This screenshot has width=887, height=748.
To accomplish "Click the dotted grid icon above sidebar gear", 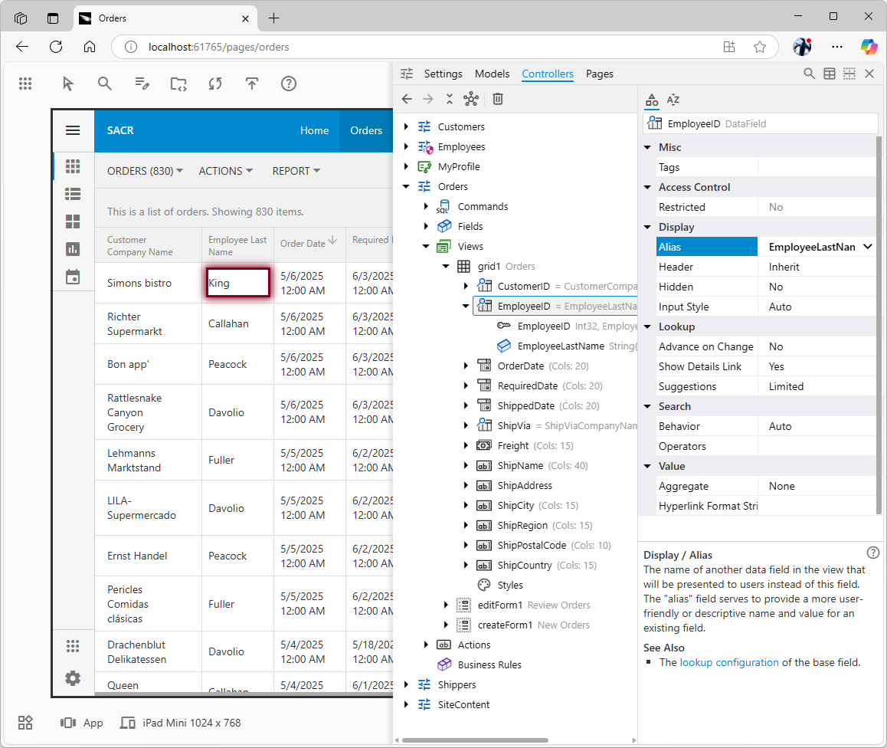I will point(73,645).
